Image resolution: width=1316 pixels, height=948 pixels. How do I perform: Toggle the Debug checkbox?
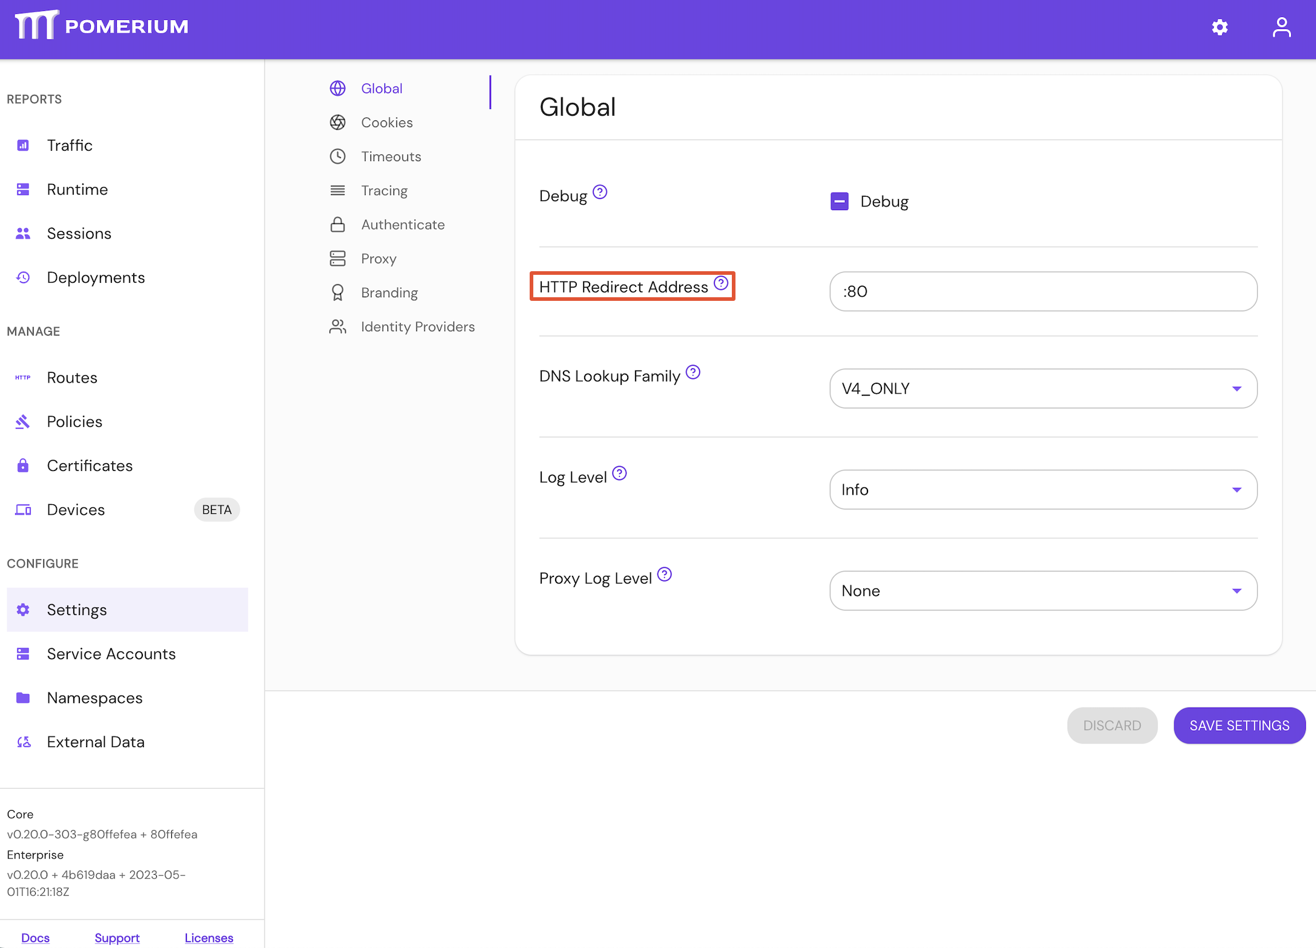(x=839, y=202)
